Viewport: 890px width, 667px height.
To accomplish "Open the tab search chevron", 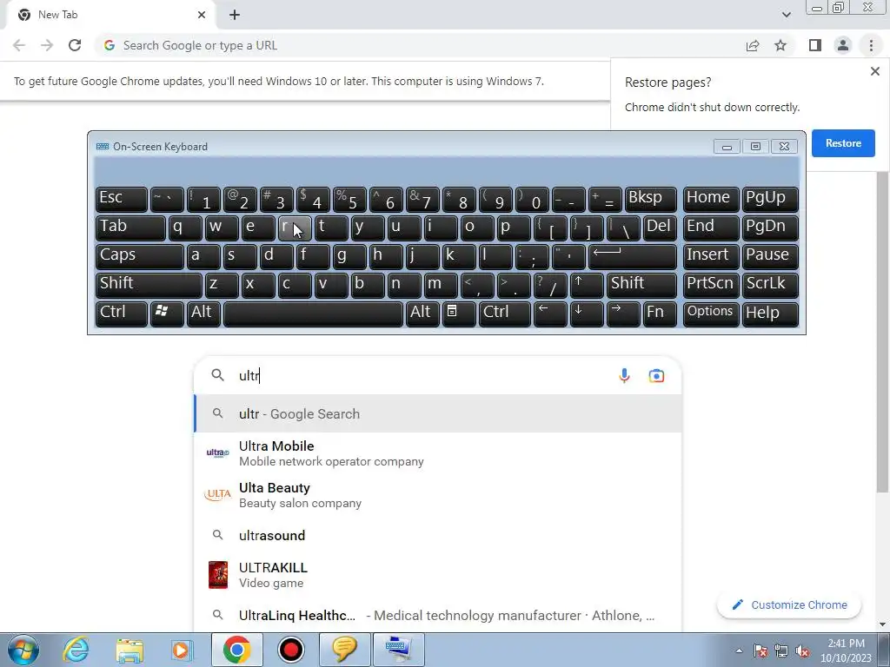I will point(786,15).
